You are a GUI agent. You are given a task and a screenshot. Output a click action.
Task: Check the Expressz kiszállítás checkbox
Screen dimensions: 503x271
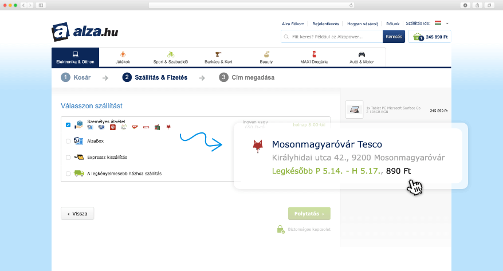(68, 158)
